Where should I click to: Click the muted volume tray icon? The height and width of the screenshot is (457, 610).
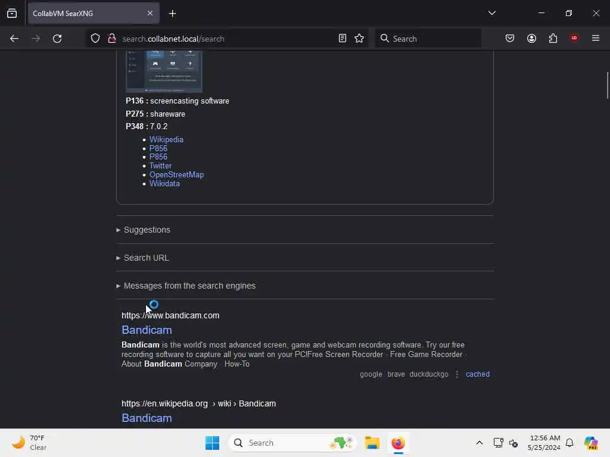pos(513,443)
